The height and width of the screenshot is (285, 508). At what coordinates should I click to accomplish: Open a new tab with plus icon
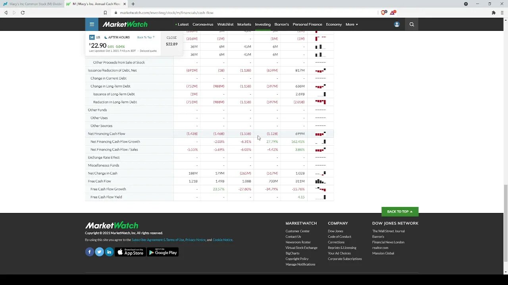pyautogui.click(x=133, y=4)
